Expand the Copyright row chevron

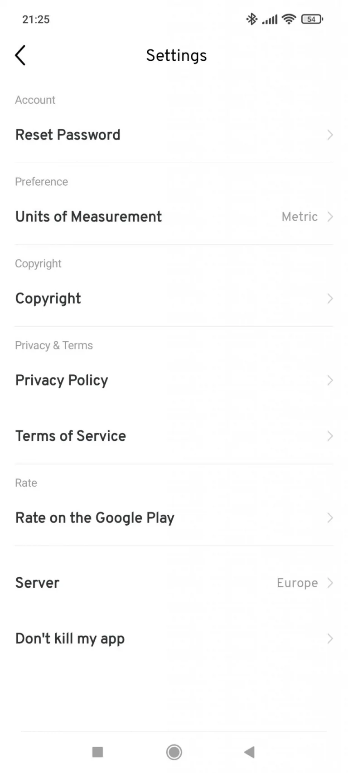coord(330,299)
